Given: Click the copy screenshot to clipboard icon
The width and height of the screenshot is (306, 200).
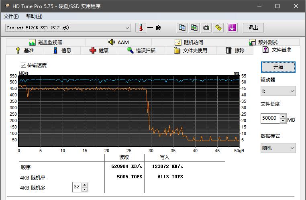Looking at the screenshot, I should [x=194, y=28].
